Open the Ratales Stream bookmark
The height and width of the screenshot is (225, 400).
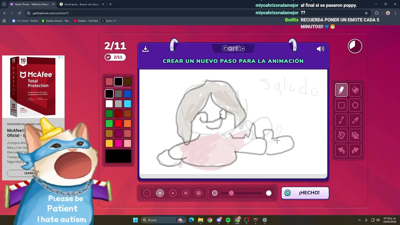point(56,21)
